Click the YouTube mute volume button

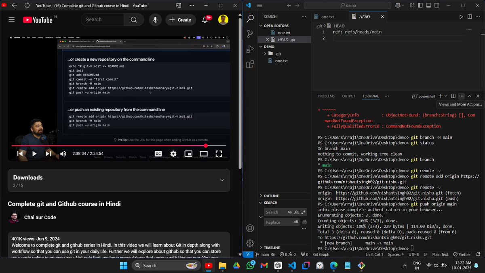[x=63, y=154]
